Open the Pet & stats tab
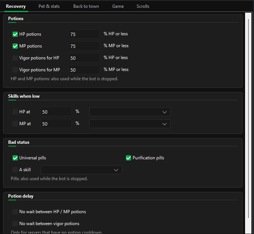This screenshot has height=234, width=254. point(49,6)
